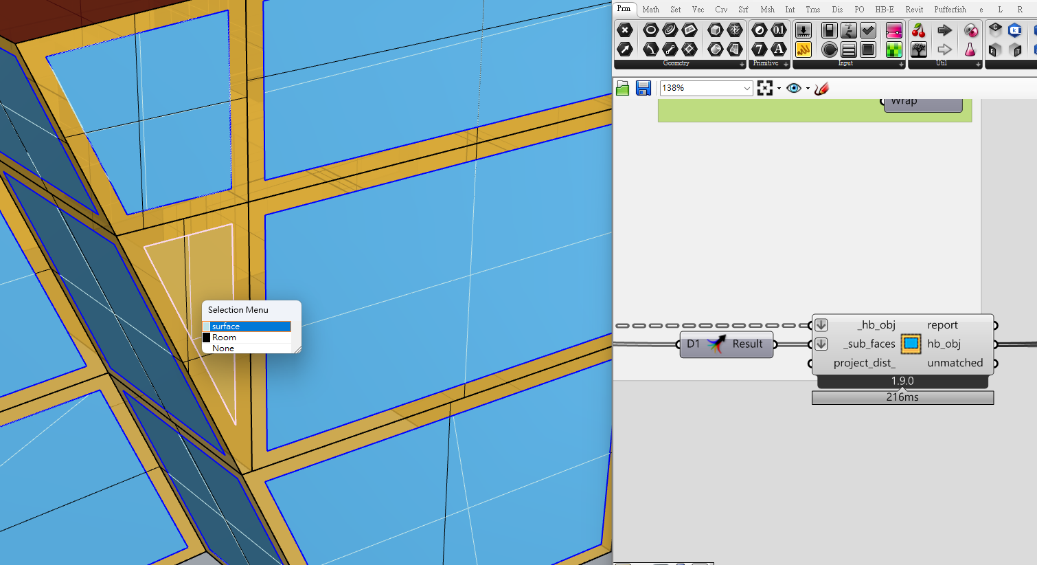Viewport: 1037px width, 565px height.
Task: Expand the Geometry panel group
Action: [x=742, y=64]
